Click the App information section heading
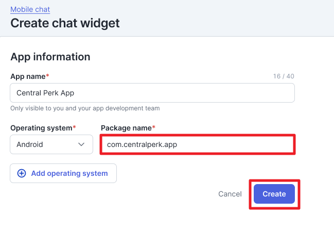 [50, 57]
